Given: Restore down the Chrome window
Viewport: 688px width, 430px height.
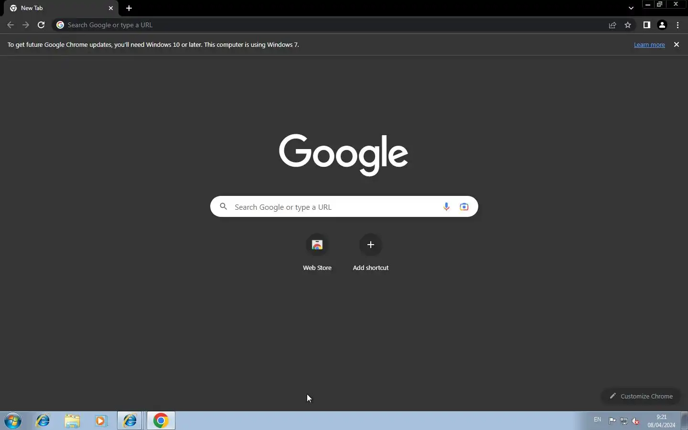Looking at the screenshot, I should click(660, 4).
